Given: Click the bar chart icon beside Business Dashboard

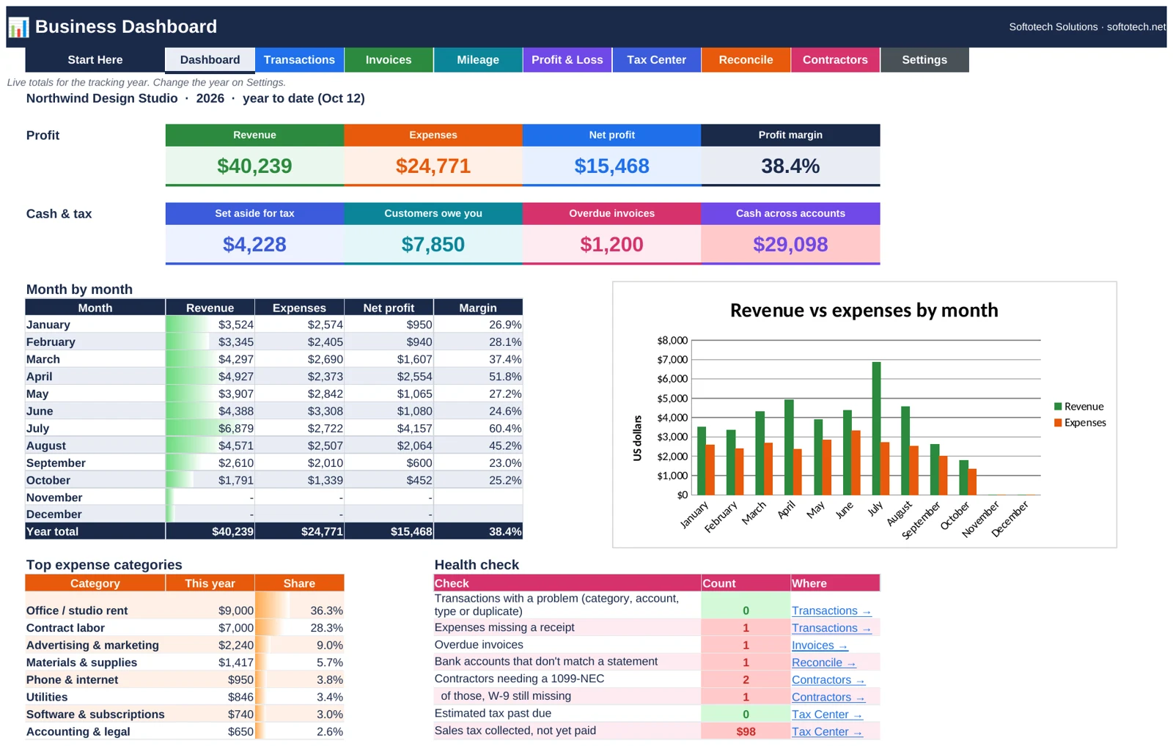Looking at the screenshot, I should click(x=18, y=27).
